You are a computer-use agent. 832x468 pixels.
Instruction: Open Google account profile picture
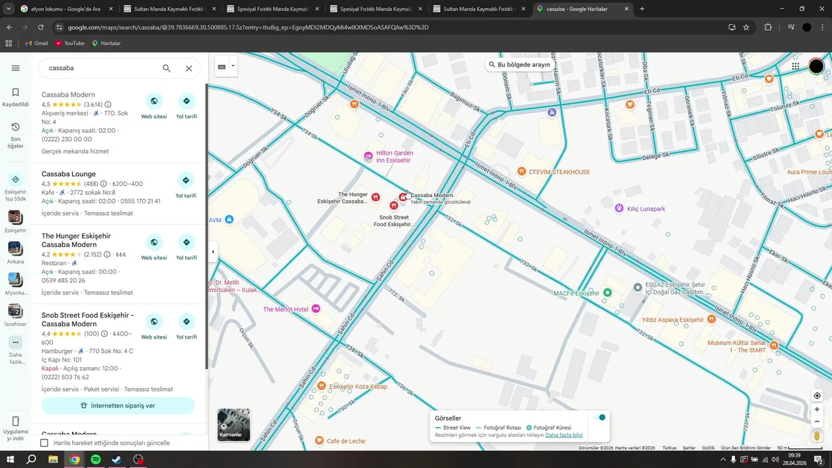tap(816, 66)
